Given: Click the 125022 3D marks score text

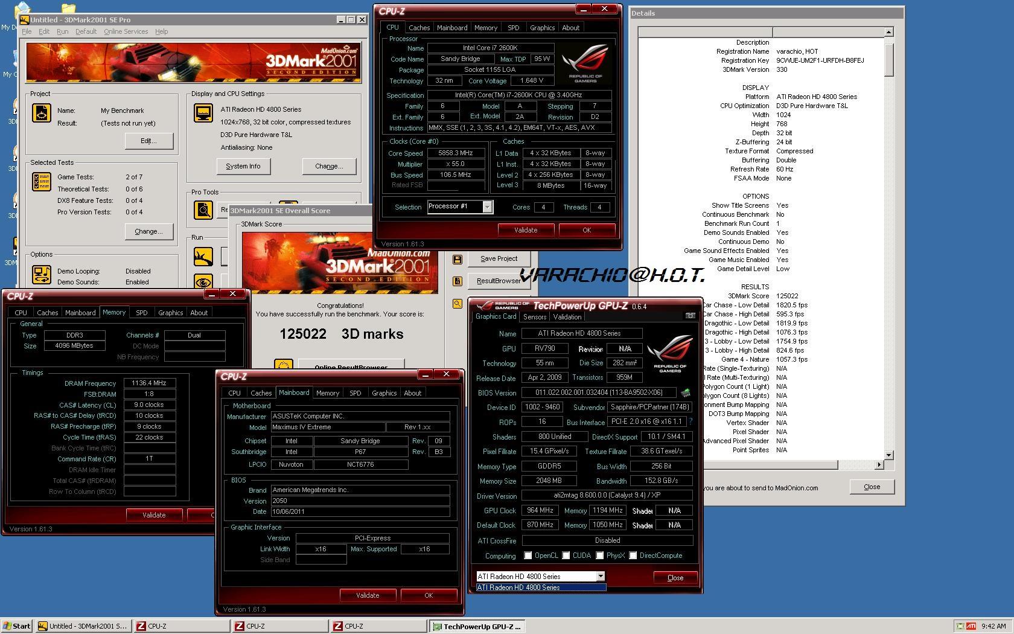Looking at the screenshot, I should [342, 334].
